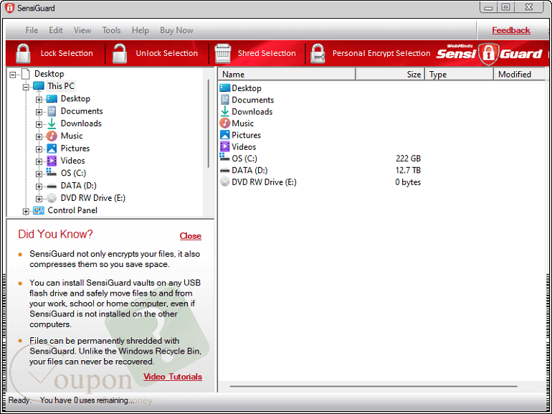This screenshot has width=552, height=414.
Task: Click the Documents icon in the file list
Action: click(224, 100)
